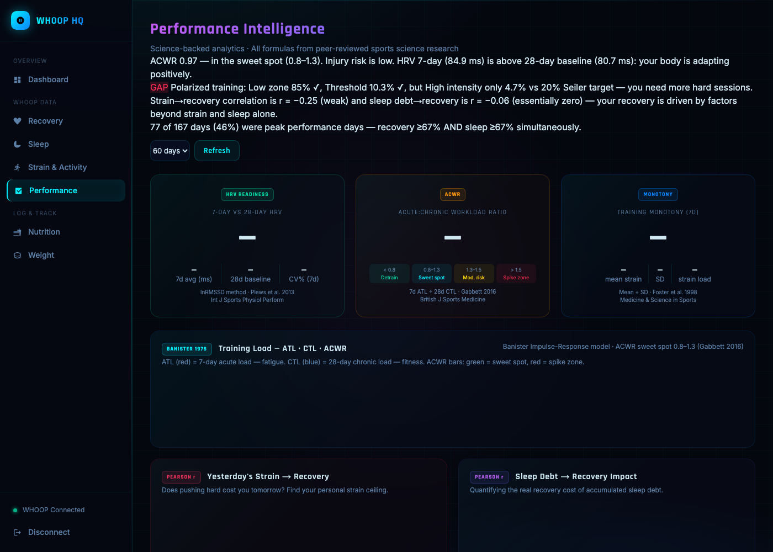The height and width of the screenshot is (552, 773).
Task: Click the strain load label
Action: [695, 279]
